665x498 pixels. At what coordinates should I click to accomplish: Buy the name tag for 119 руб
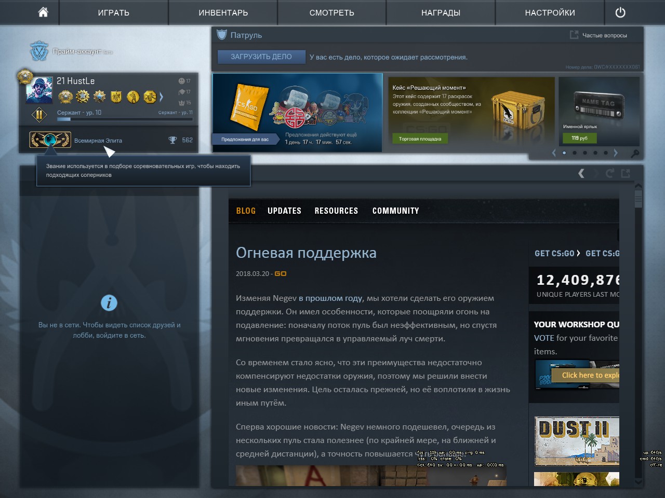(580, 138)
